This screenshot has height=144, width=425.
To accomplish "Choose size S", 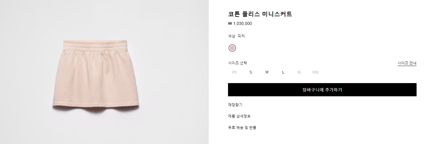I will (x=251, y=72).
